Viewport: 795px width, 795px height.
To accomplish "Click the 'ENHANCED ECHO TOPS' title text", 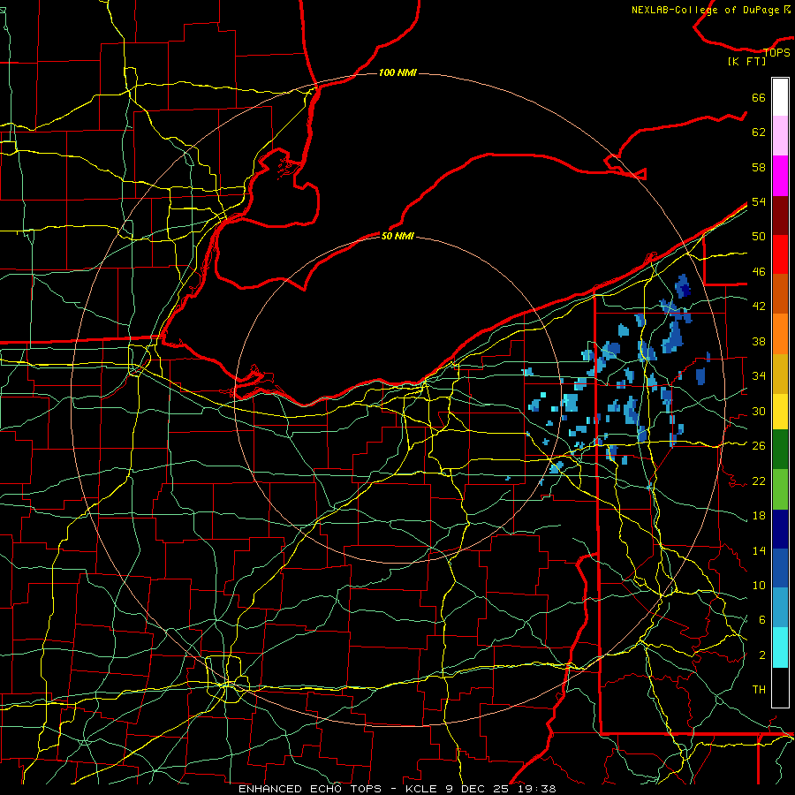I will pos(310,789).
